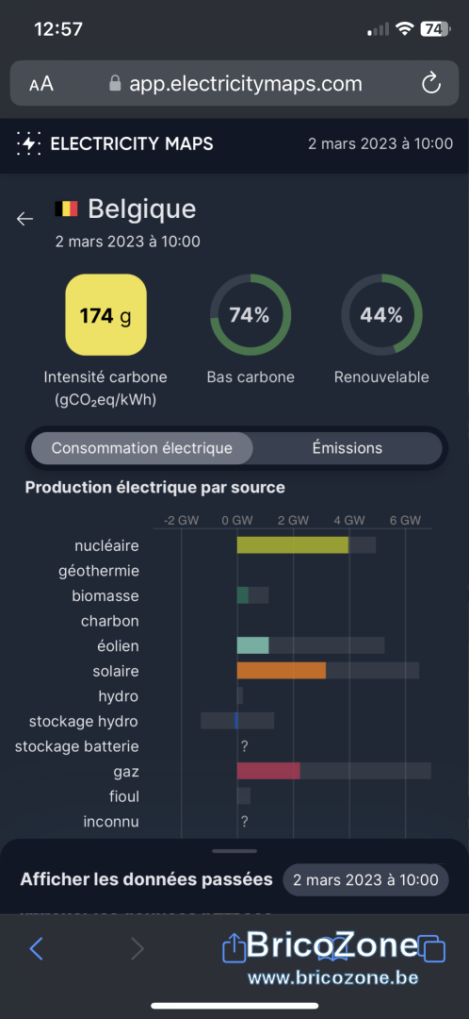The width and height of the screenshot is (469, 1019).
Task: Open the 2 mars 2023 date selector
Action: (365, 880)
